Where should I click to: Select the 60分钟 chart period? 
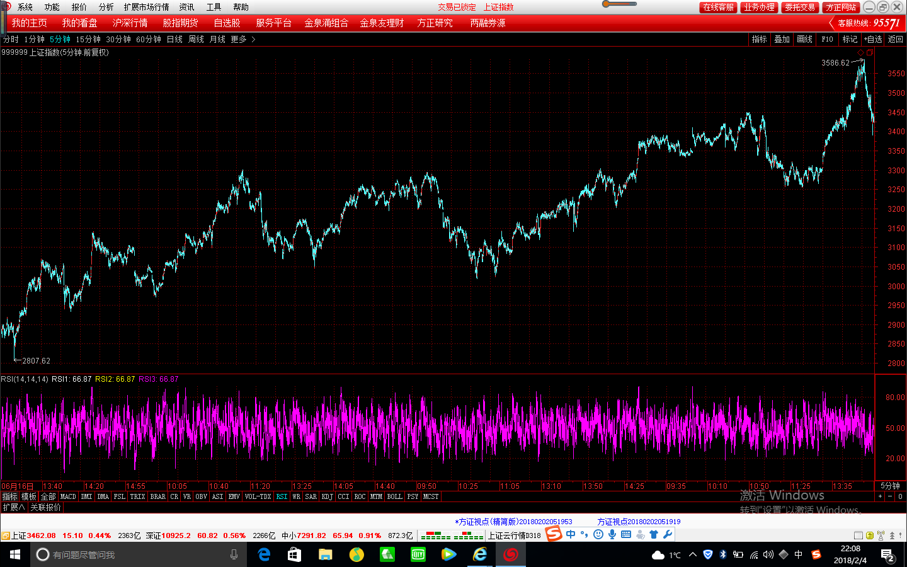coord(149,39)
